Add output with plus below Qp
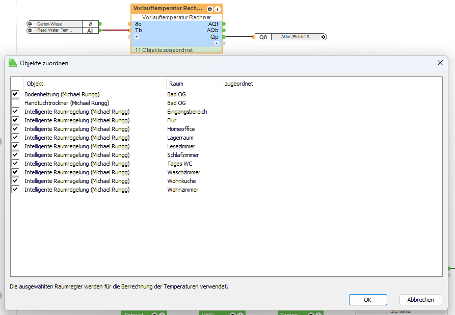The width and height of the screenshot is (455, 315). click(217, 43)
